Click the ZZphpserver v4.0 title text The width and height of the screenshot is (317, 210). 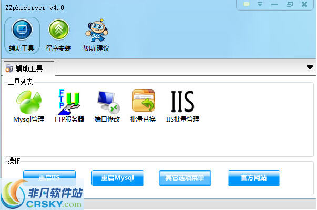click(x=35, y=8)
